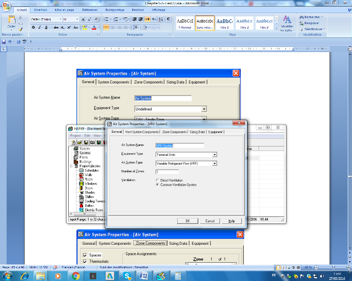Click Cancel in the Air System Properties dialog
352x281 pixels.
coord(210,221)
